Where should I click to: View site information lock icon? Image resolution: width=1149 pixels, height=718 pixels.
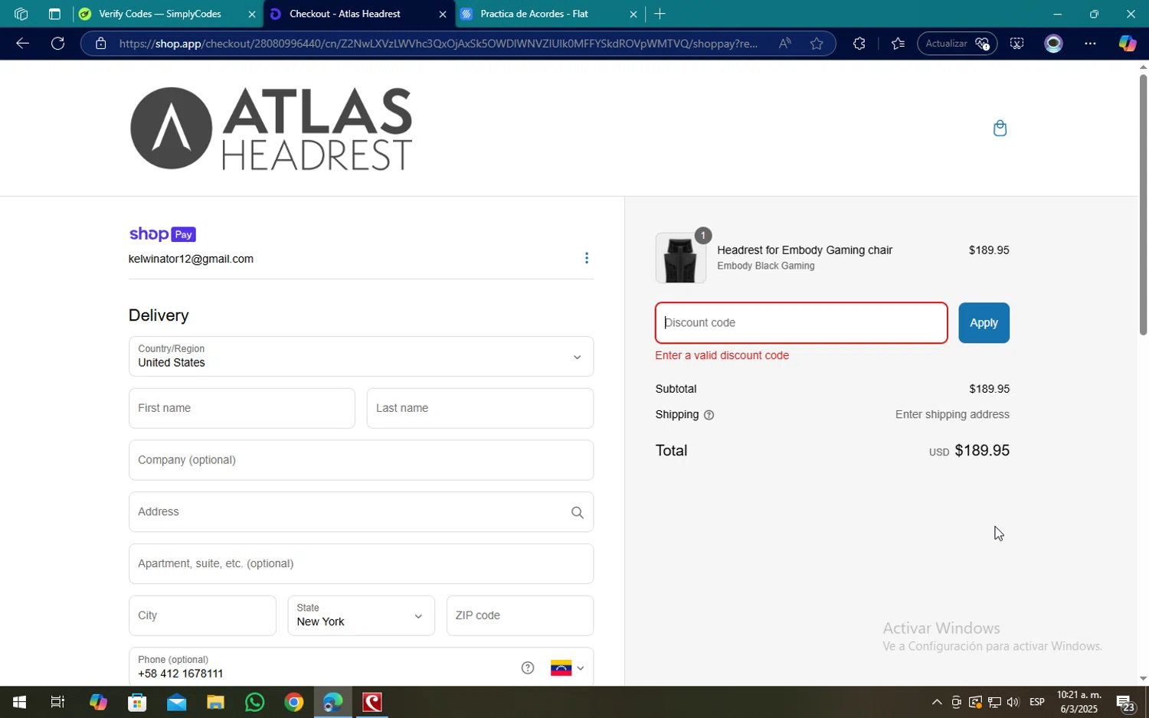click(100, 44)
